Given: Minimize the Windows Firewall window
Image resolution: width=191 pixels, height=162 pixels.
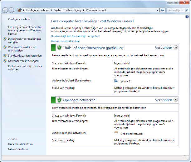Looking at the screenshot, I should 170,2.
